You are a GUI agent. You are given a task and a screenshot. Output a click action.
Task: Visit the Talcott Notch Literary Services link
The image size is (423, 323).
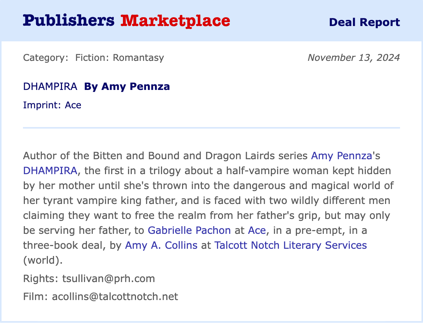point(290,245)
